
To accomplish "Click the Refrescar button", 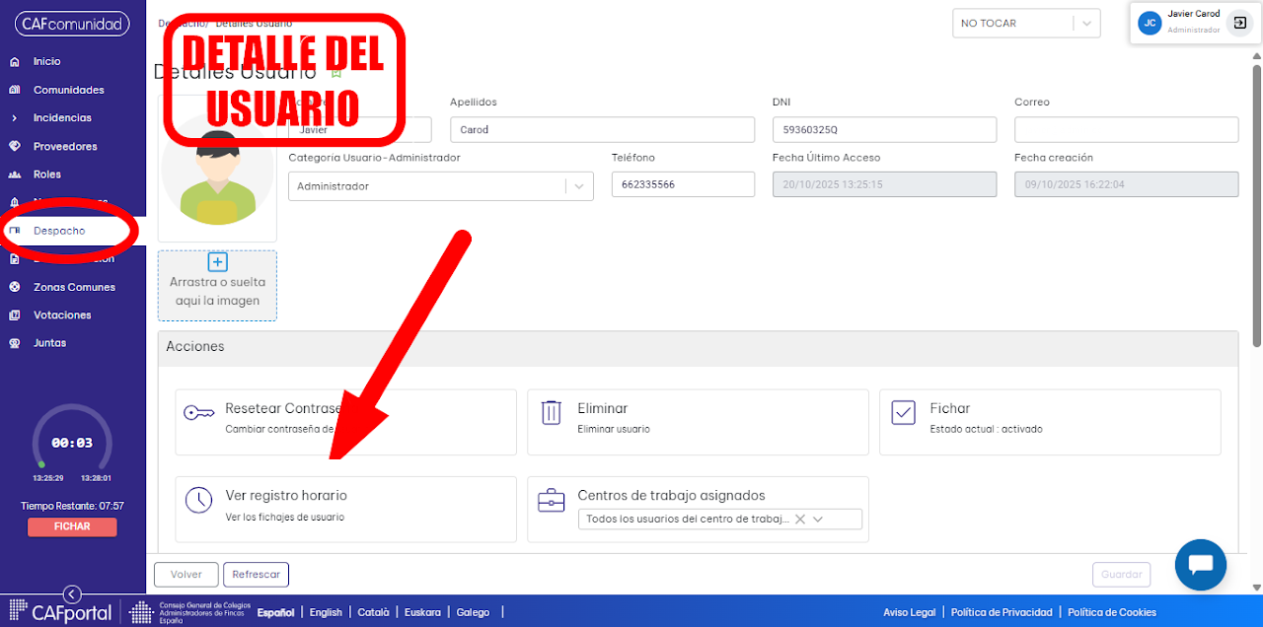I will (x=257, y=575).
